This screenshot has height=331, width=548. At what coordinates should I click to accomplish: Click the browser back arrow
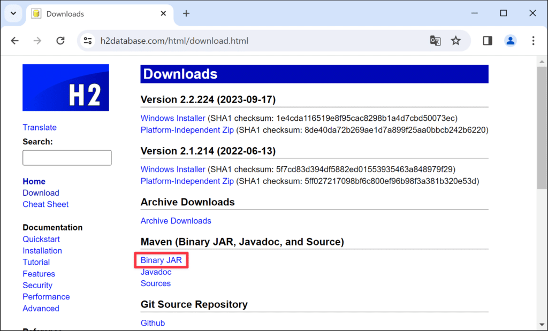[x=15, y=41]
